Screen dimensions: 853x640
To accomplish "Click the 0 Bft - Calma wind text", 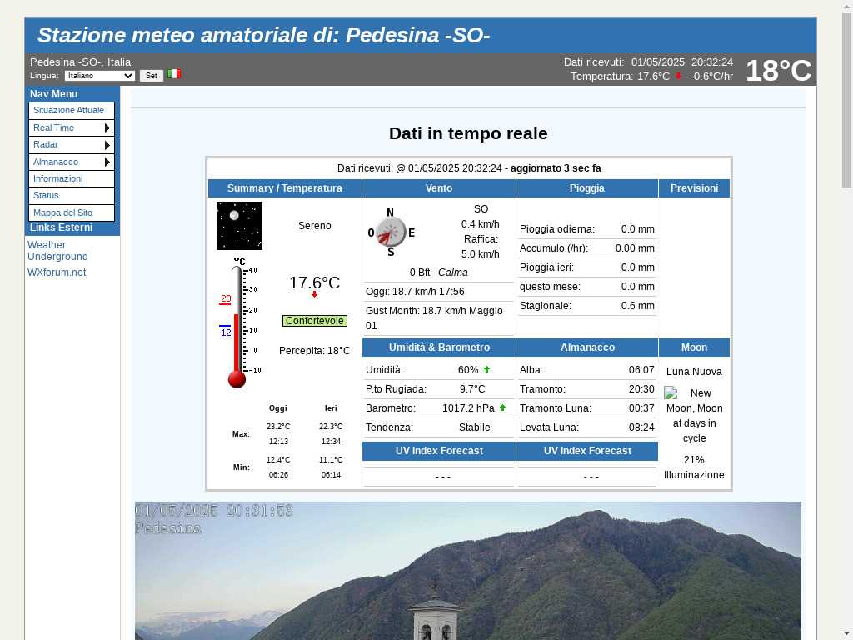I will (x=438, y=272).
